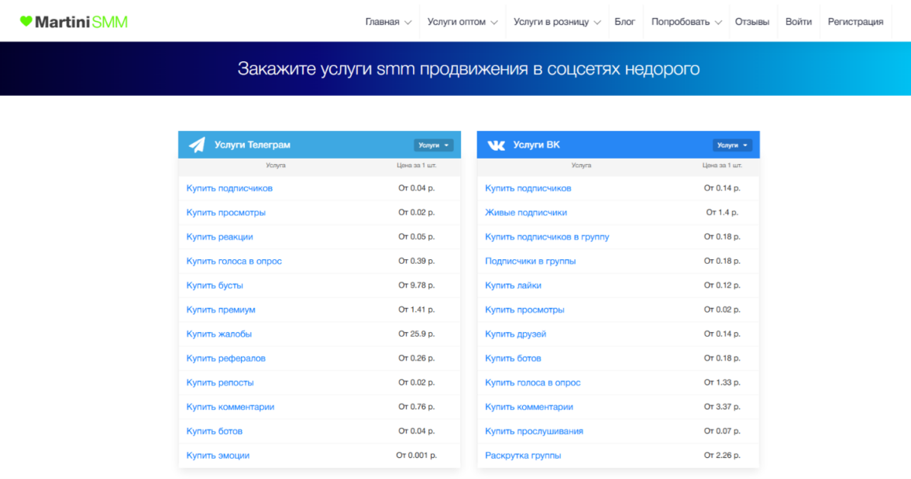Viewport: 911px width, 479px height.
Task: Click the MartiniSMM green heart logo
Action: pos(26,22)
